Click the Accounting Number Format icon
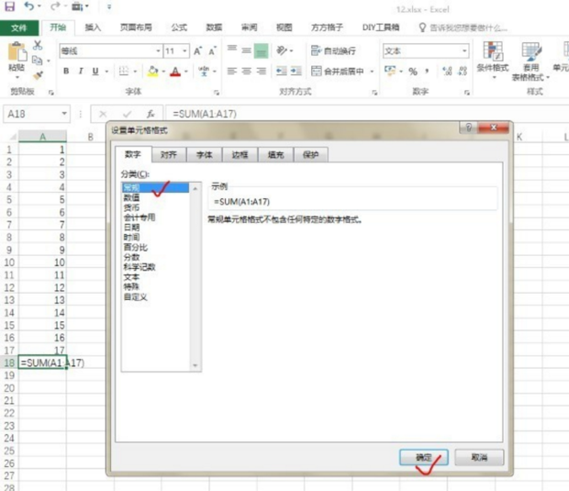Screen dimensions: 569x491 tap(390, 72)
